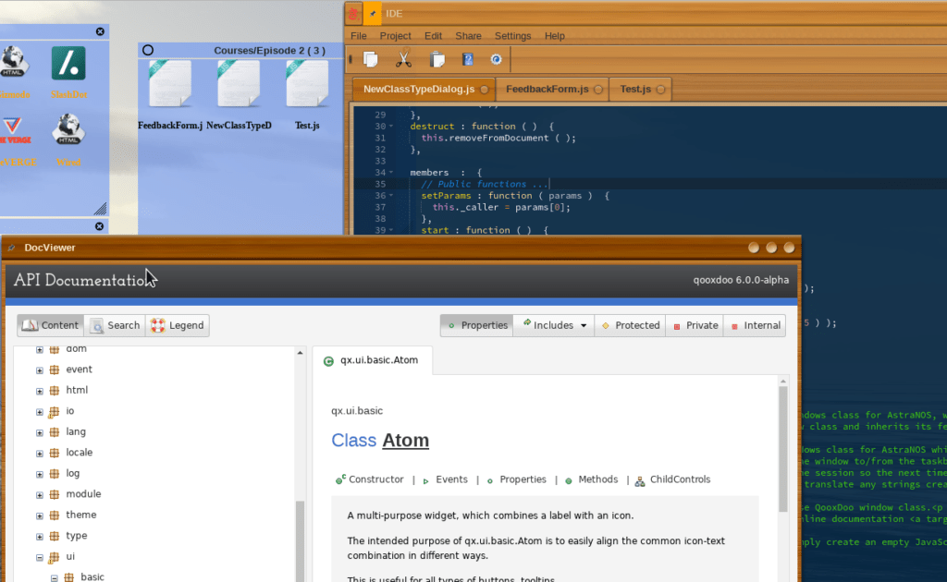Image resolution: width=947 pixels, height=582 pixels.
Task: Open the Project menu
Action: (x=395, y=35)
